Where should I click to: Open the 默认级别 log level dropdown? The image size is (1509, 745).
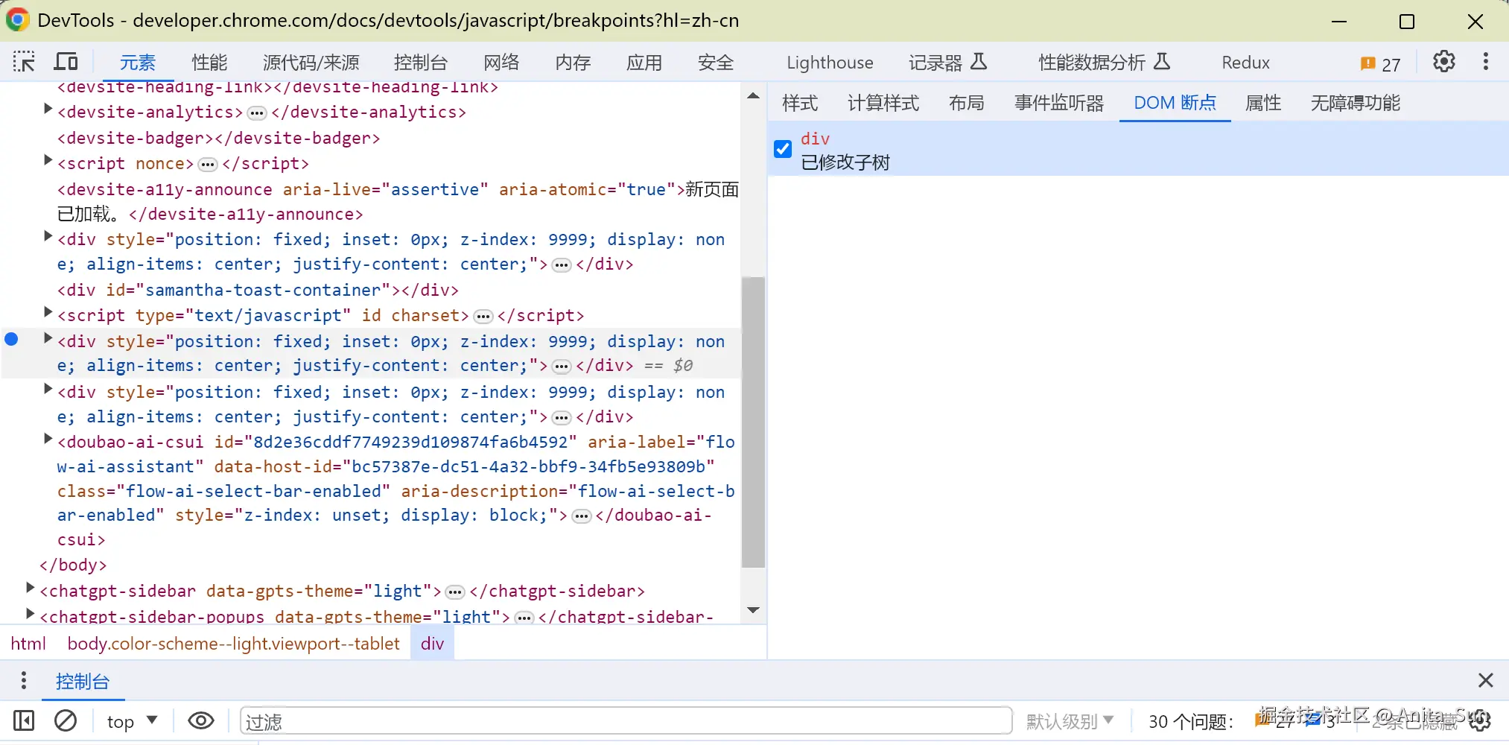coord(1070,721)
